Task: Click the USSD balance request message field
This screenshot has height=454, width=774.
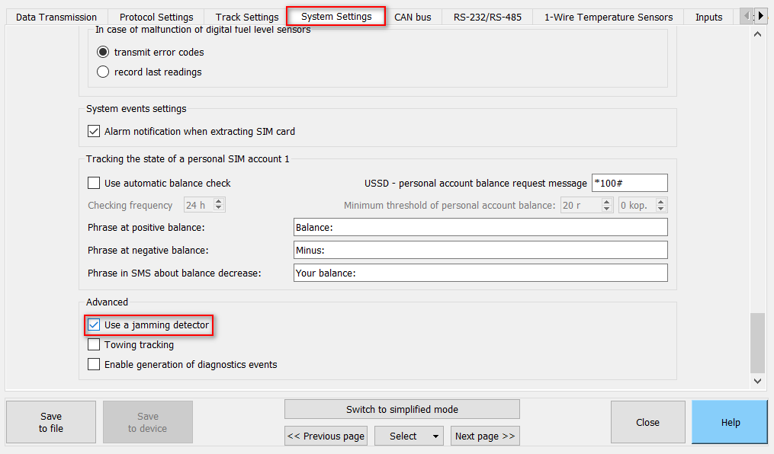Action: click(629, 184)
